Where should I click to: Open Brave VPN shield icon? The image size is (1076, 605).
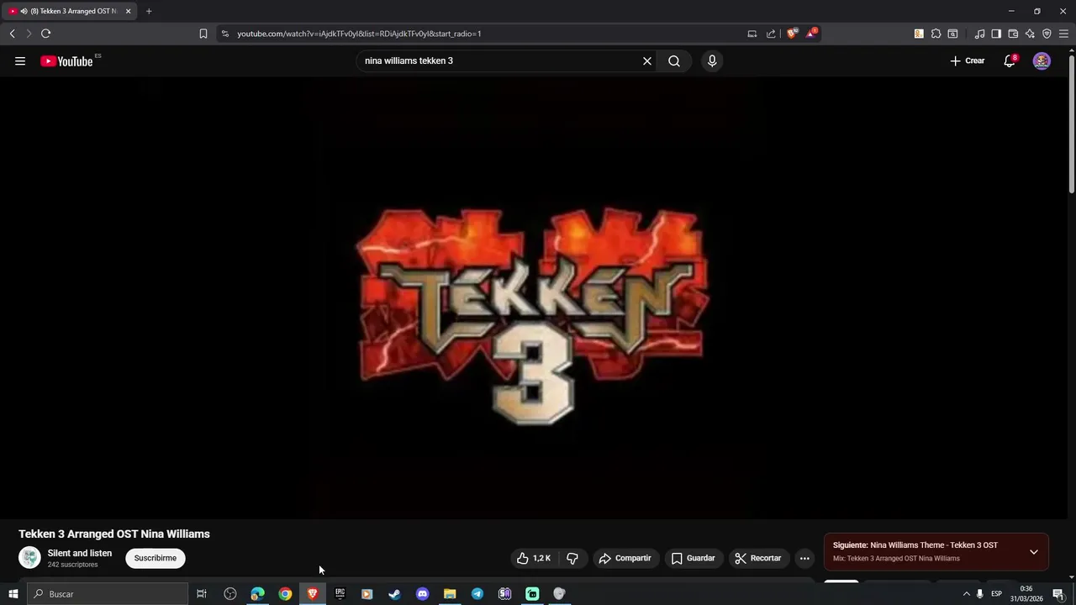click(x=1047, y=34)
